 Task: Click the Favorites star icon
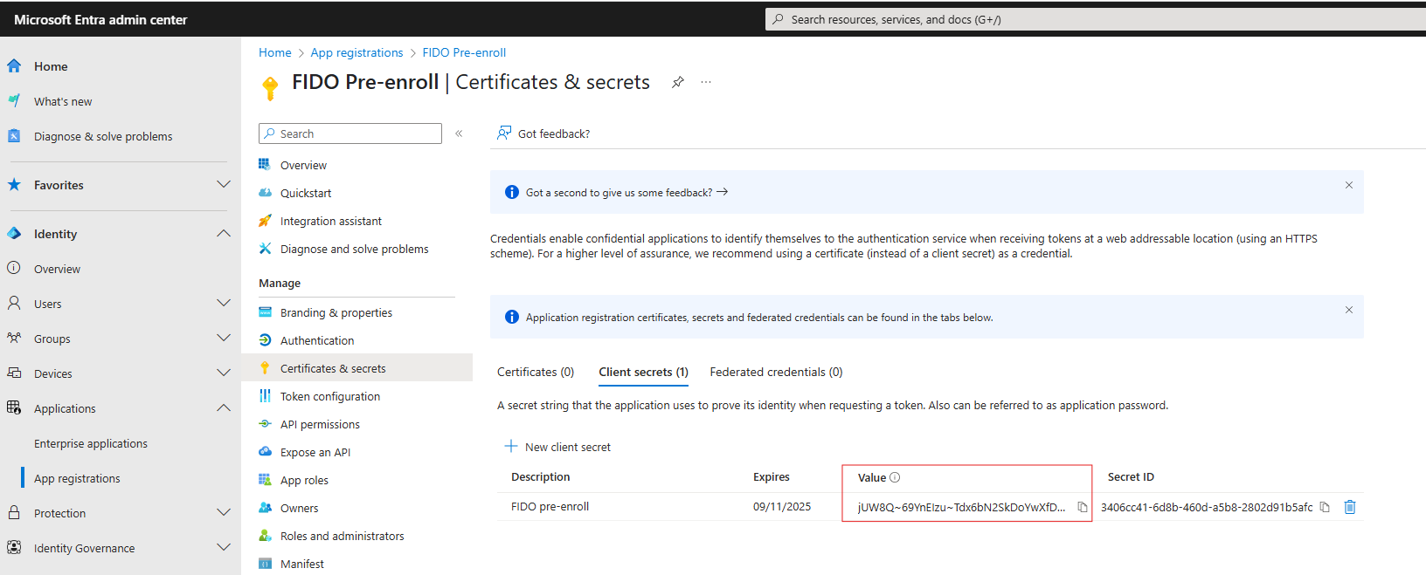tap(14, 184)
